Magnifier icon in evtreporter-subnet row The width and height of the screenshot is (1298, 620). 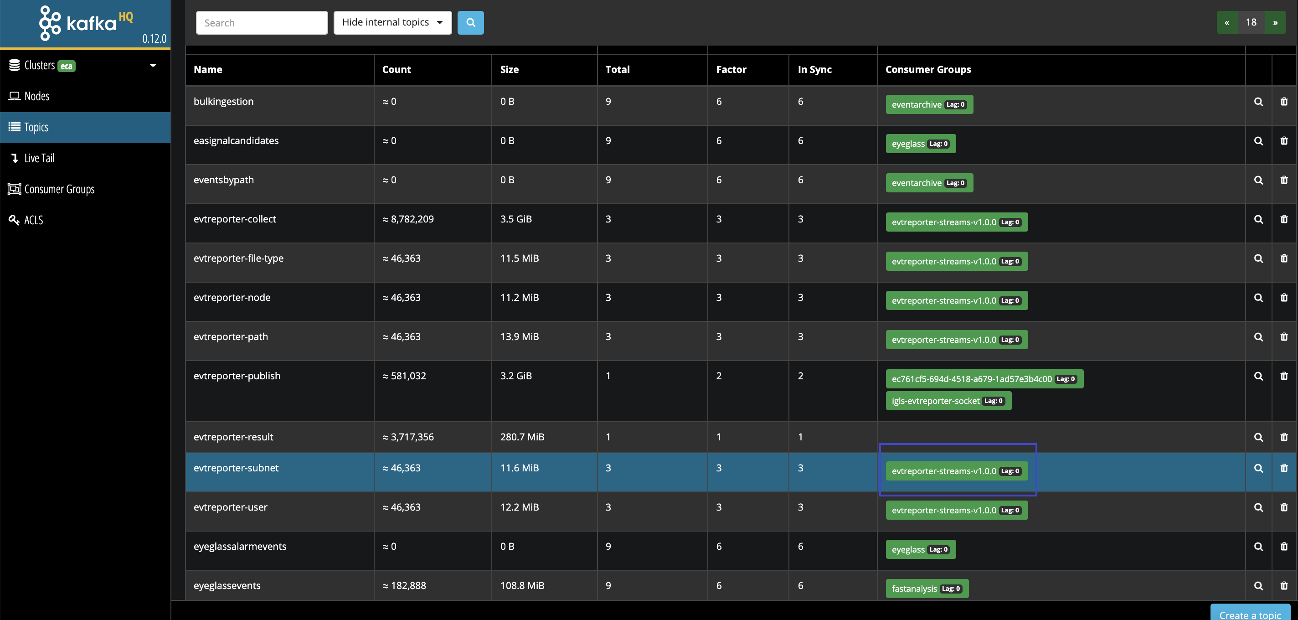pyautogui.click(x=1258, y=468)
